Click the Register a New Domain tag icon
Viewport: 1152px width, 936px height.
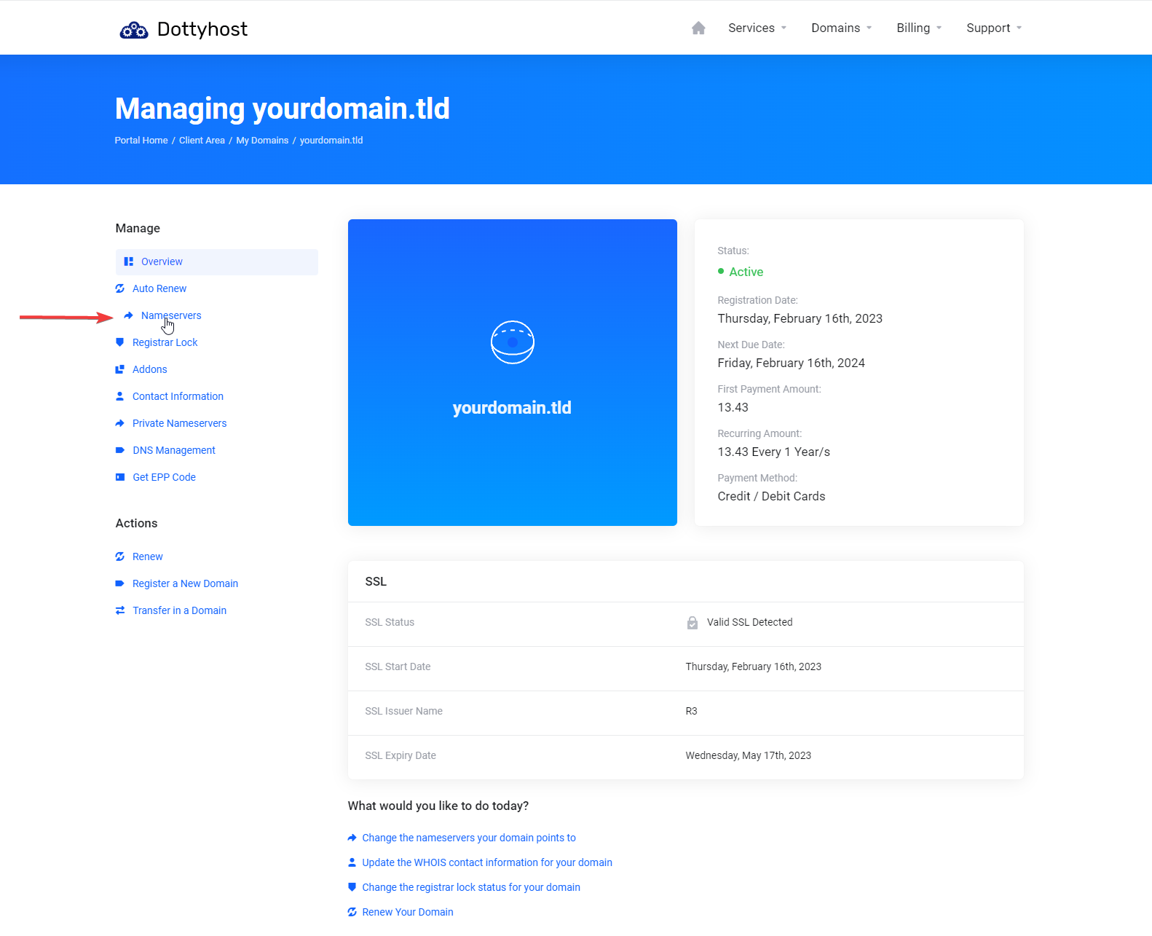[x=120, y=583]
